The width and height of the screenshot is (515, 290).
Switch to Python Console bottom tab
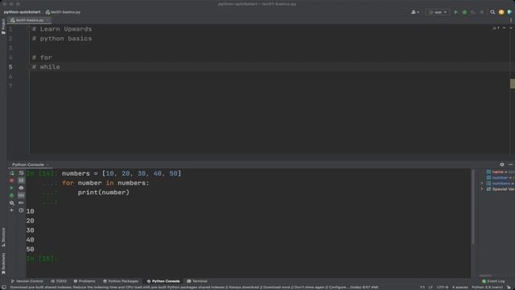click(163, 281)
